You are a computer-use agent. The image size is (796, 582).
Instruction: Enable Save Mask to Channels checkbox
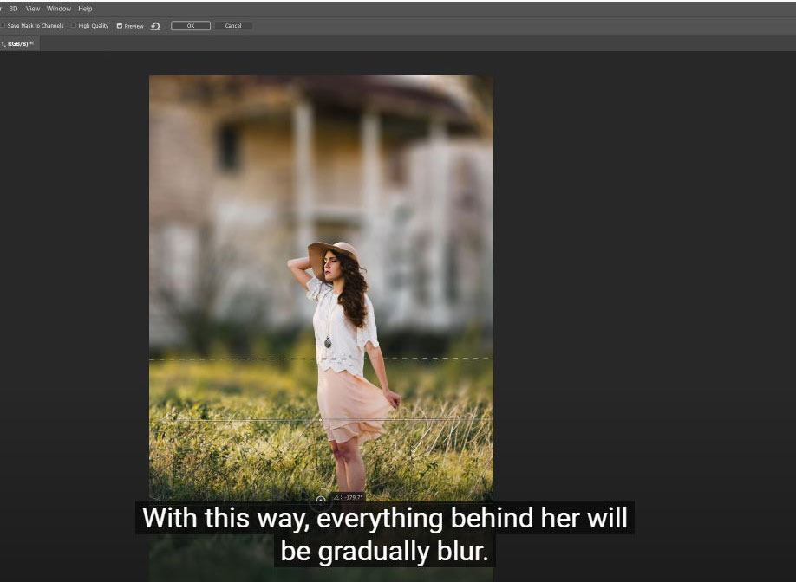pyautogui.click(x=3, y=26)
